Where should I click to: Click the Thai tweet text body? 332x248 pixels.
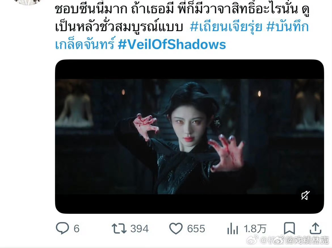(x=182, y=19)
